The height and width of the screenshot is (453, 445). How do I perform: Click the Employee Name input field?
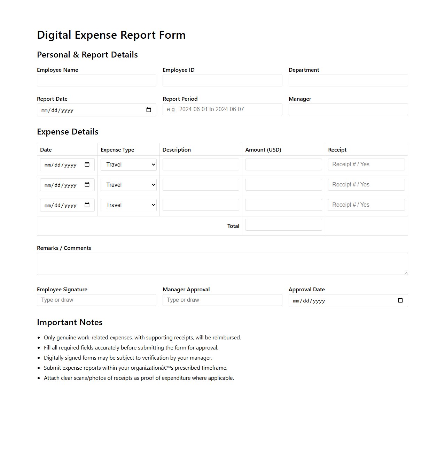click(x=96, y=80)
